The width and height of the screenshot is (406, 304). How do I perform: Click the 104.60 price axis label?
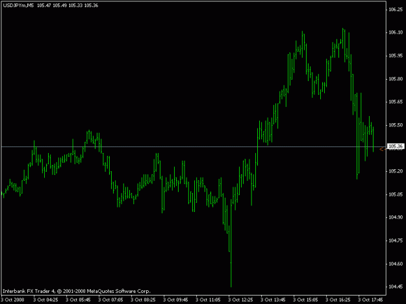396,264
